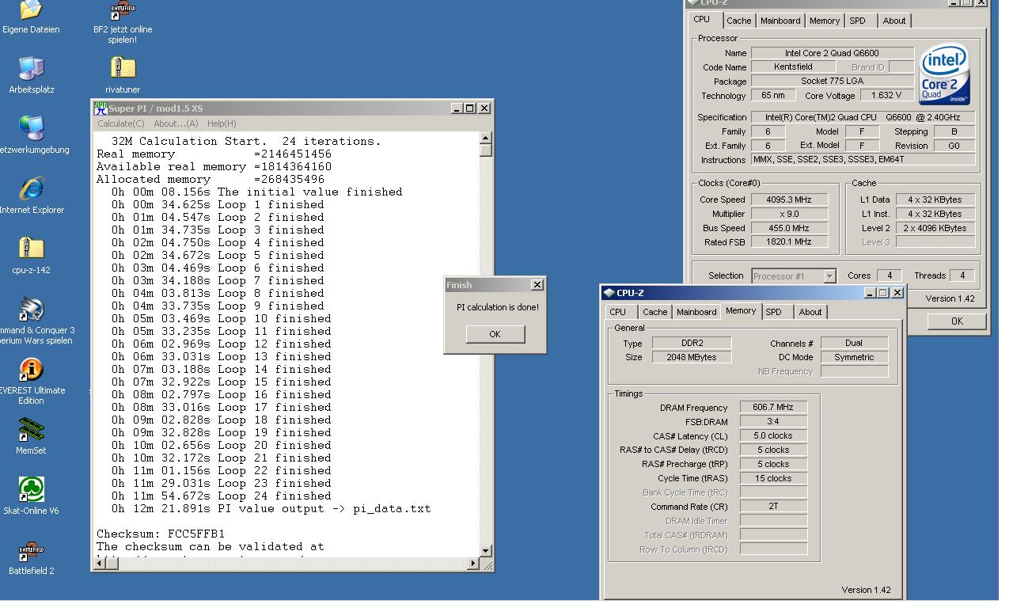Click OK in the Finish dialog
The width and height of the screenshot is (1013, 608).
coord(495,334)
